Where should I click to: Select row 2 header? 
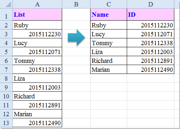6,25
